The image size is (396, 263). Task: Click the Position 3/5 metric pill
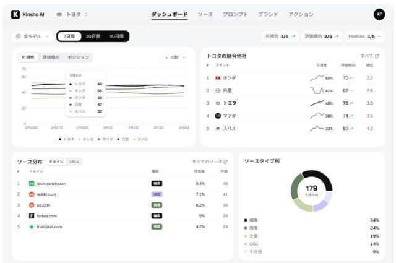click(364, 37)
